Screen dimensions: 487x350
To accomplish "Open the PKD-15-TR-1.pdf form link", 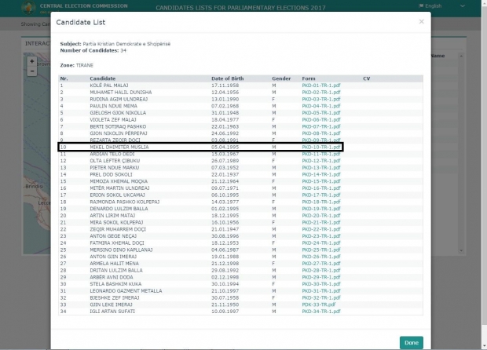I will coord(320,180).
